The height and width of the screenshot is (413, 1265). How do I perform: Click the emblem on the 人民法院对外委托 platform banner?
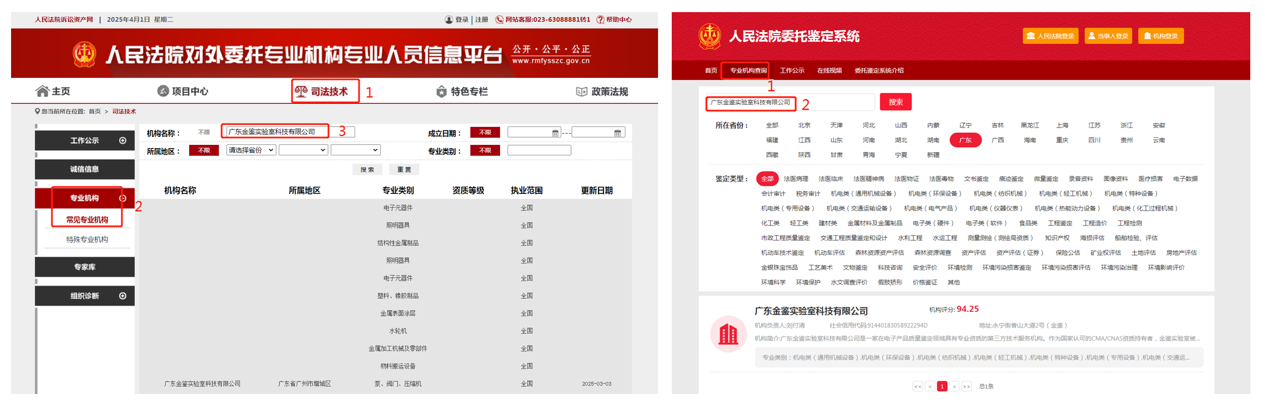coord(84,54)
